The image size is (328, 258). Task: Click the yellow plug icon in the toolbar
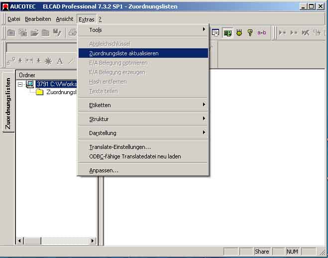[x=239, y=33]
